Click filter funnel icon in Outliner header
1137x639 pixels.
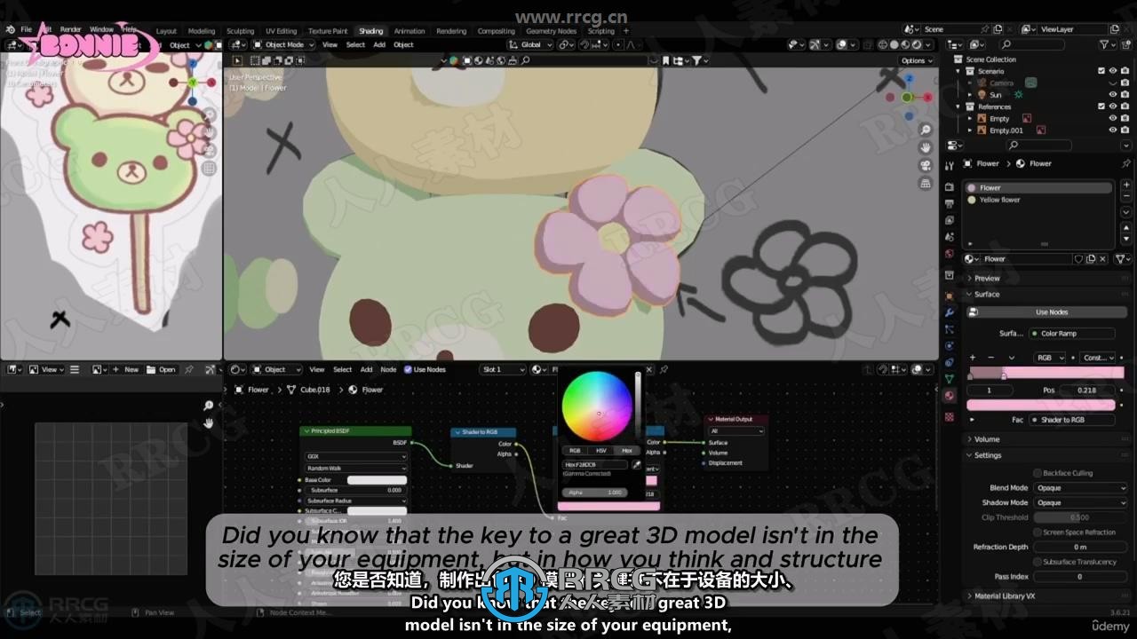pos(1106,44)
